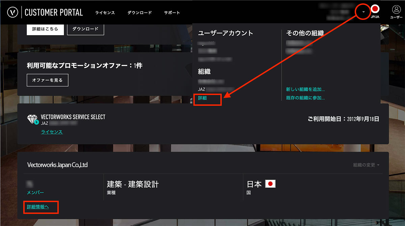405x226 pixels.
Task: Click the Service Select diamond icon
Action: click(33, 119)
